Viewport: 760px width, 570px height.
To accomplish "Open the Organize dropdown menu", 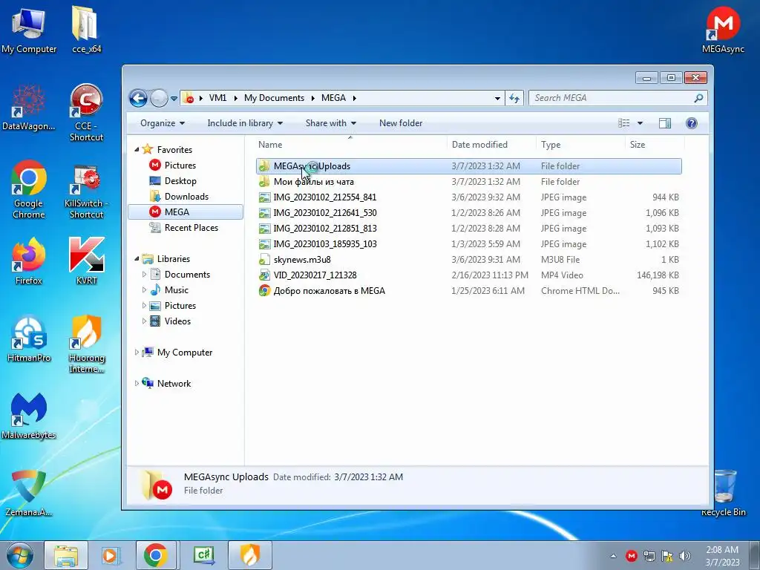I will click(x=163, y=123).
